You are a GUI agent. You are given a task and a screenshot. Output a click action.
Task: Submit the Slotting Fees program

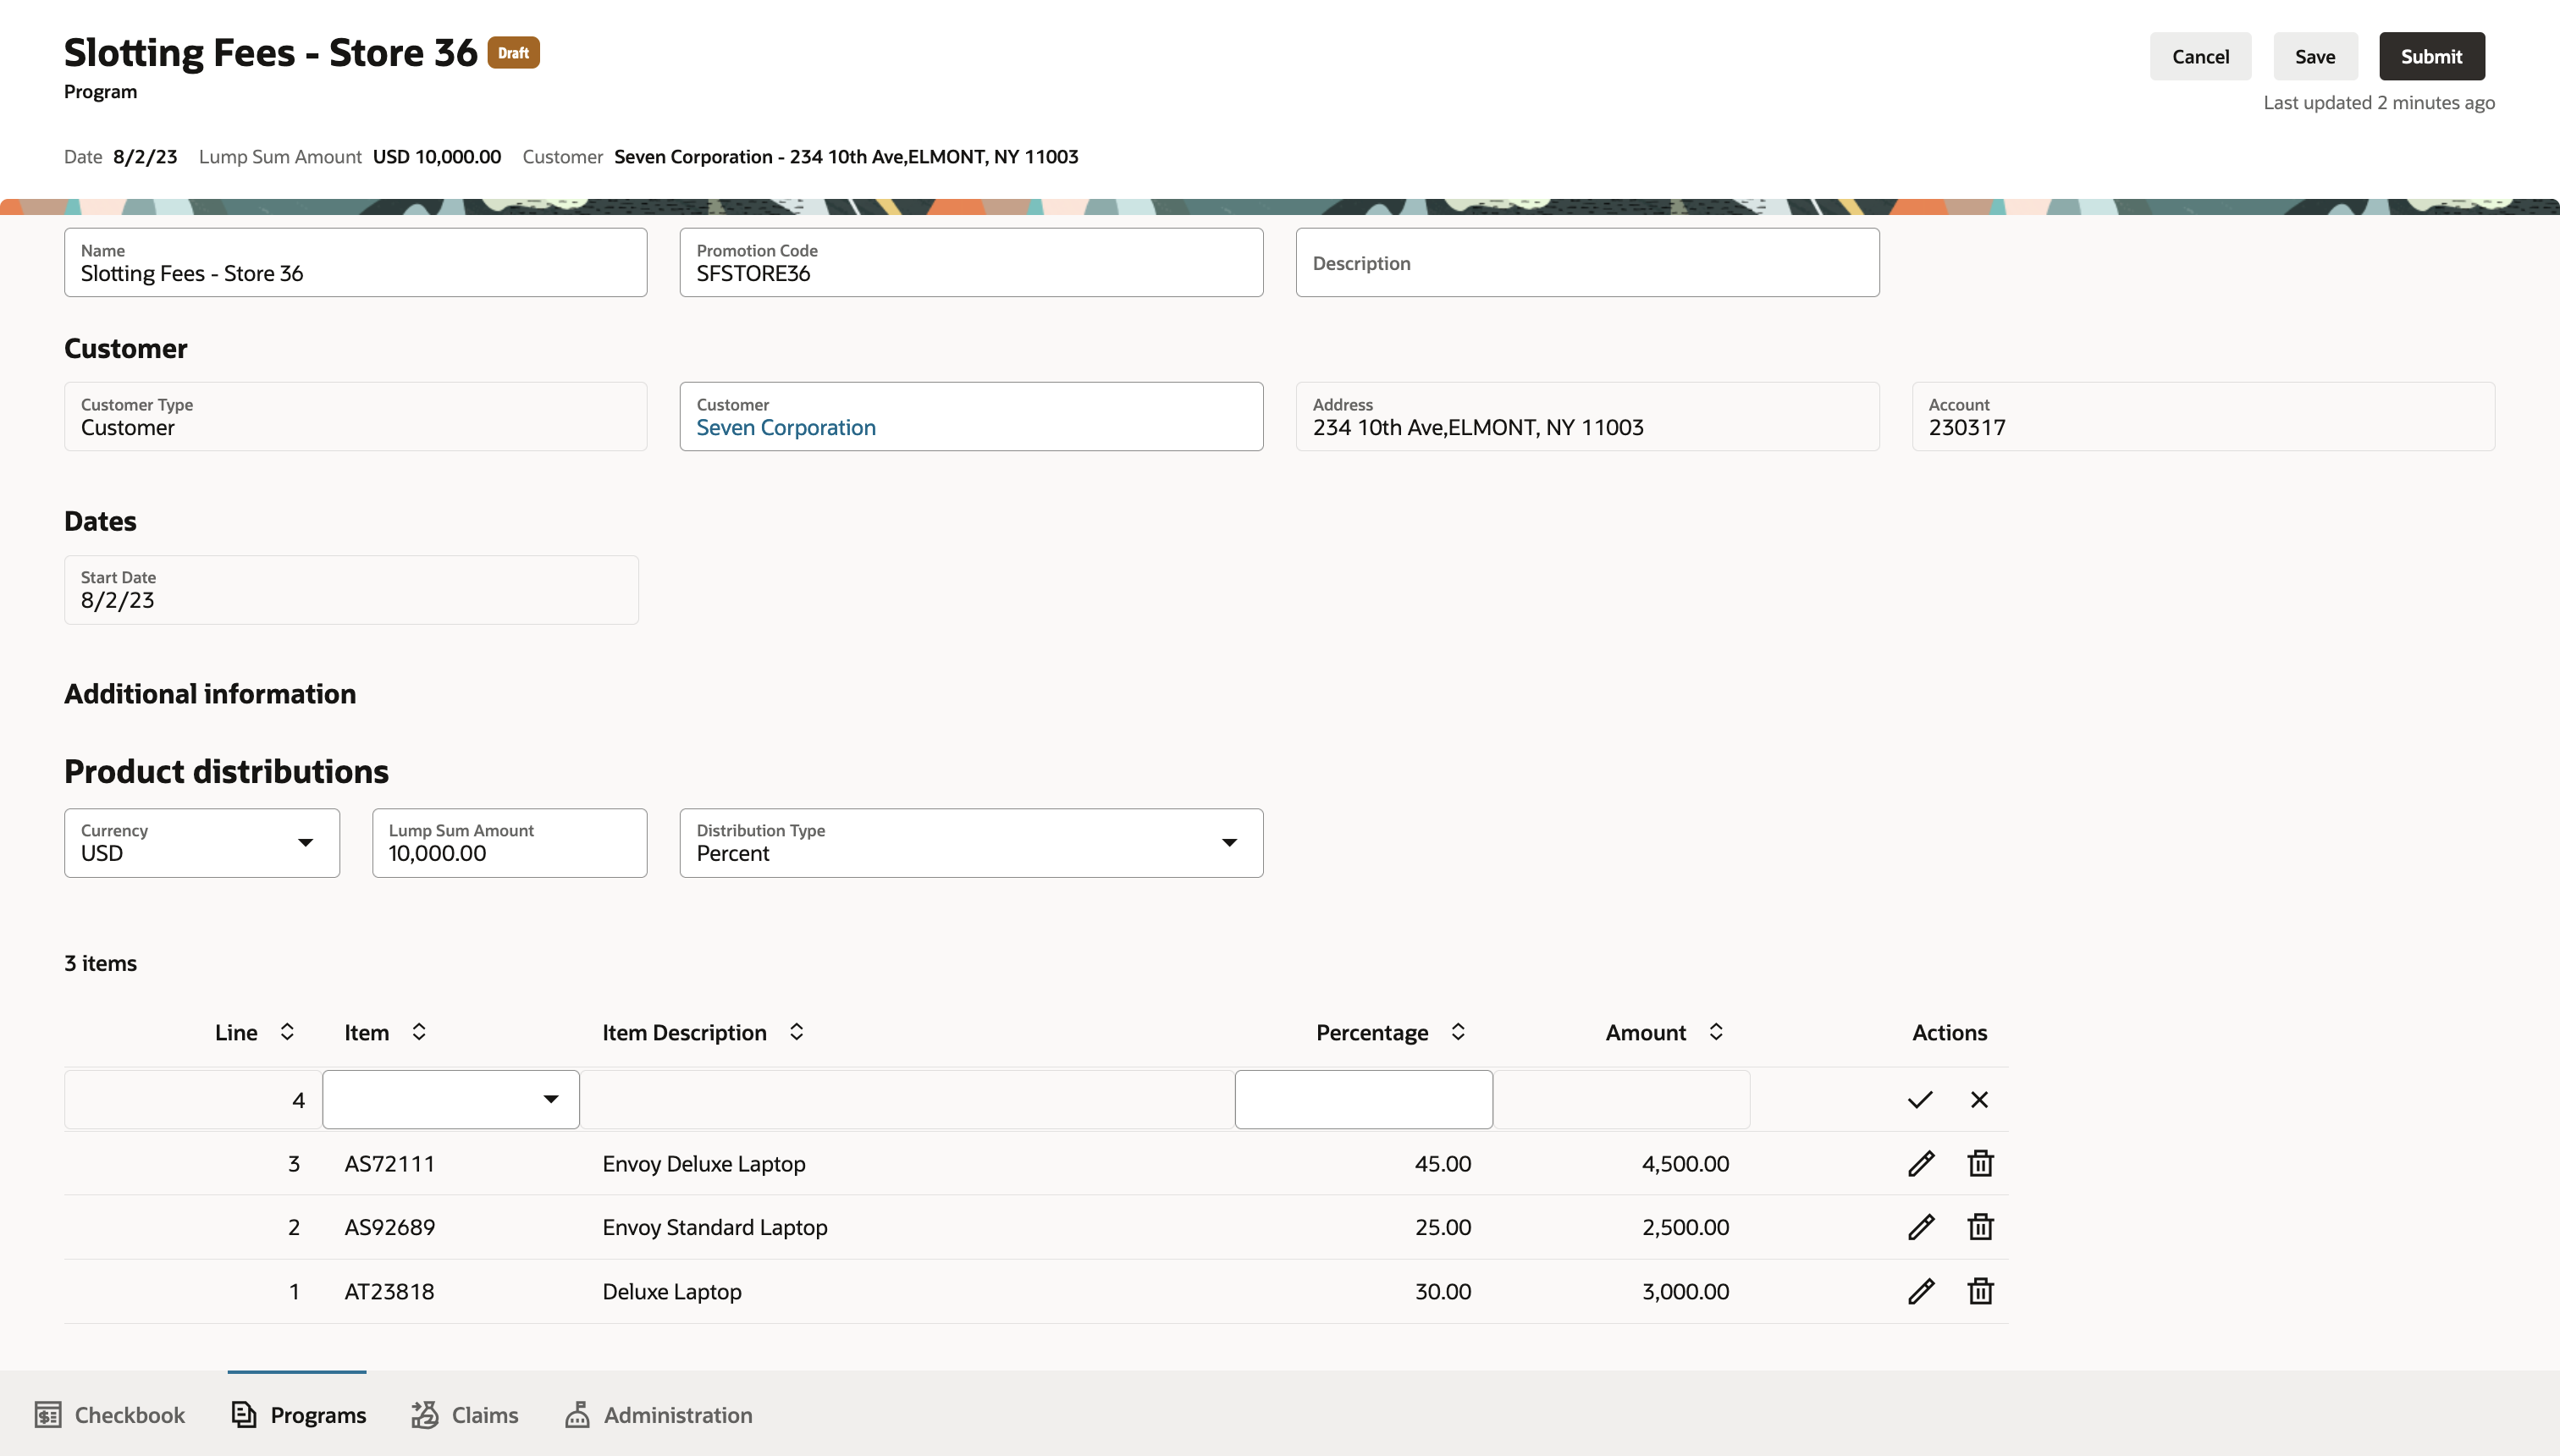pos(2431,56)
